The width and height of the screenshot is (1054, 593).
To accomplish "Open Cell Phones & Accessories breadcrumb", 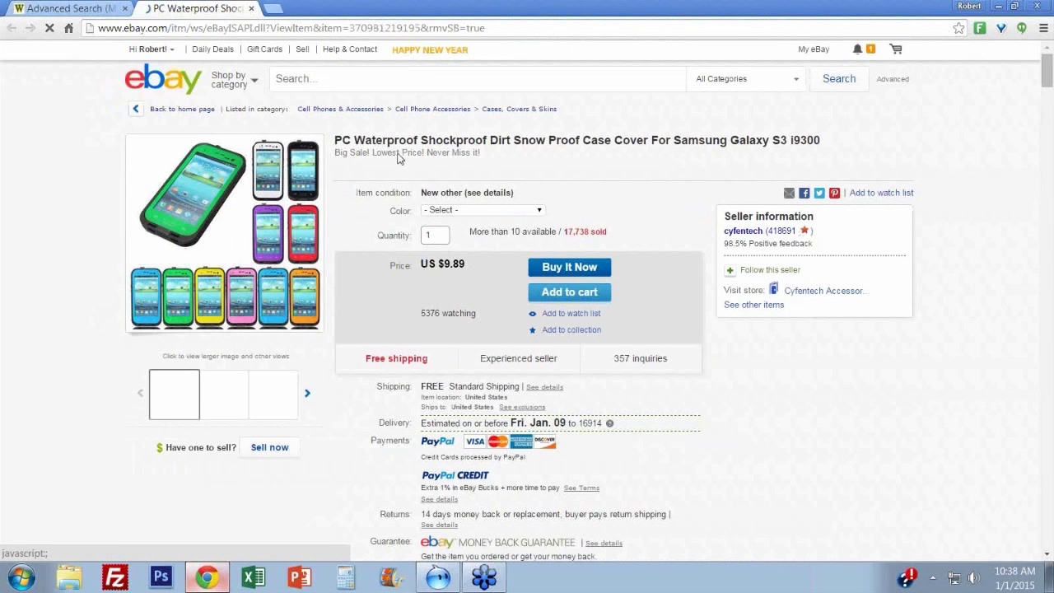I will 340,109.
